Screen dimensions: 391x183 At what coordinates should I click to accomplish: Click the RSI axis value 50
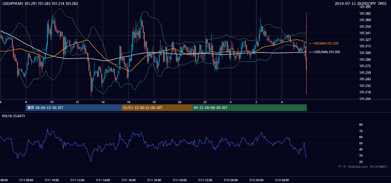(361, 143)
